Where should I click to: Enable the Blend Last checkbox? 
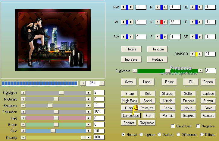click(x=173, y=126)
